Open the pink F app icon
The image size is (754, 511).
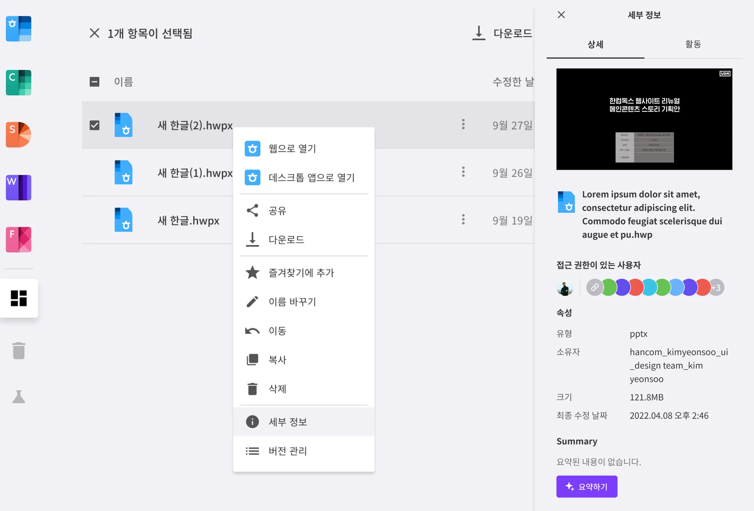tap(18, 239)
